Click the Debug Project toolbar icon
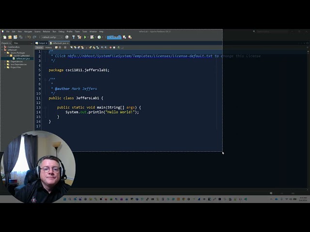The width and height of the screenshot is (310, 232). (92, 37)
